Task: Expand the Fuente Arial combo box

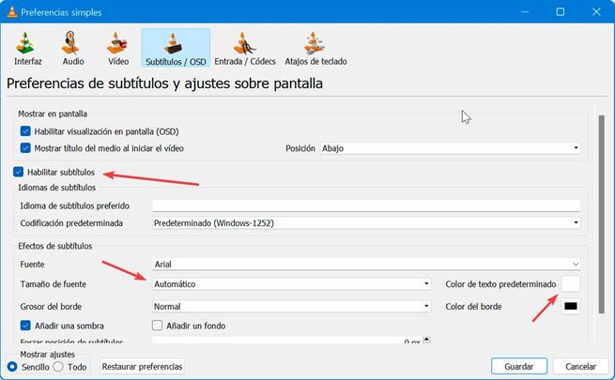Action: click(366, 264)
